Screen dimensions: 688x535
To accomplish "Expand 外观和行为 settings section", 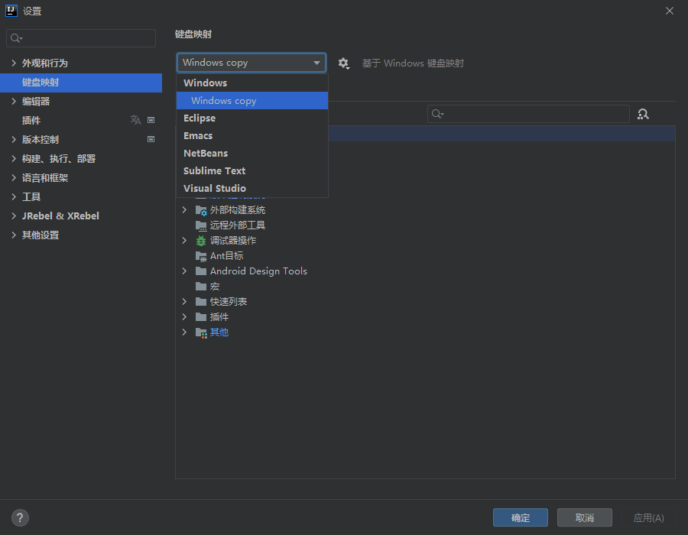I will click(x=14, y=63).
